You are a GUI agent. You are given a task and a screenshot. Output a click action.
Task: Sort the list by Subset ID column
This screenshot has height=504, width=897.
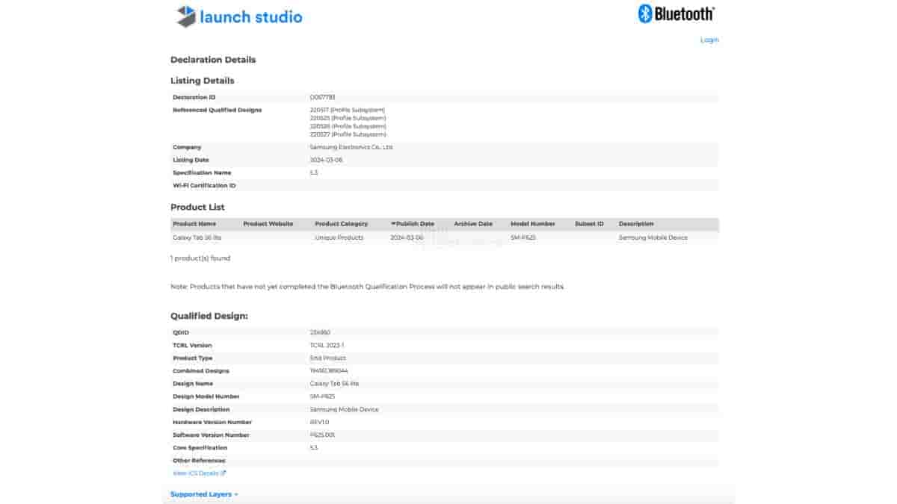click(589, 224)
